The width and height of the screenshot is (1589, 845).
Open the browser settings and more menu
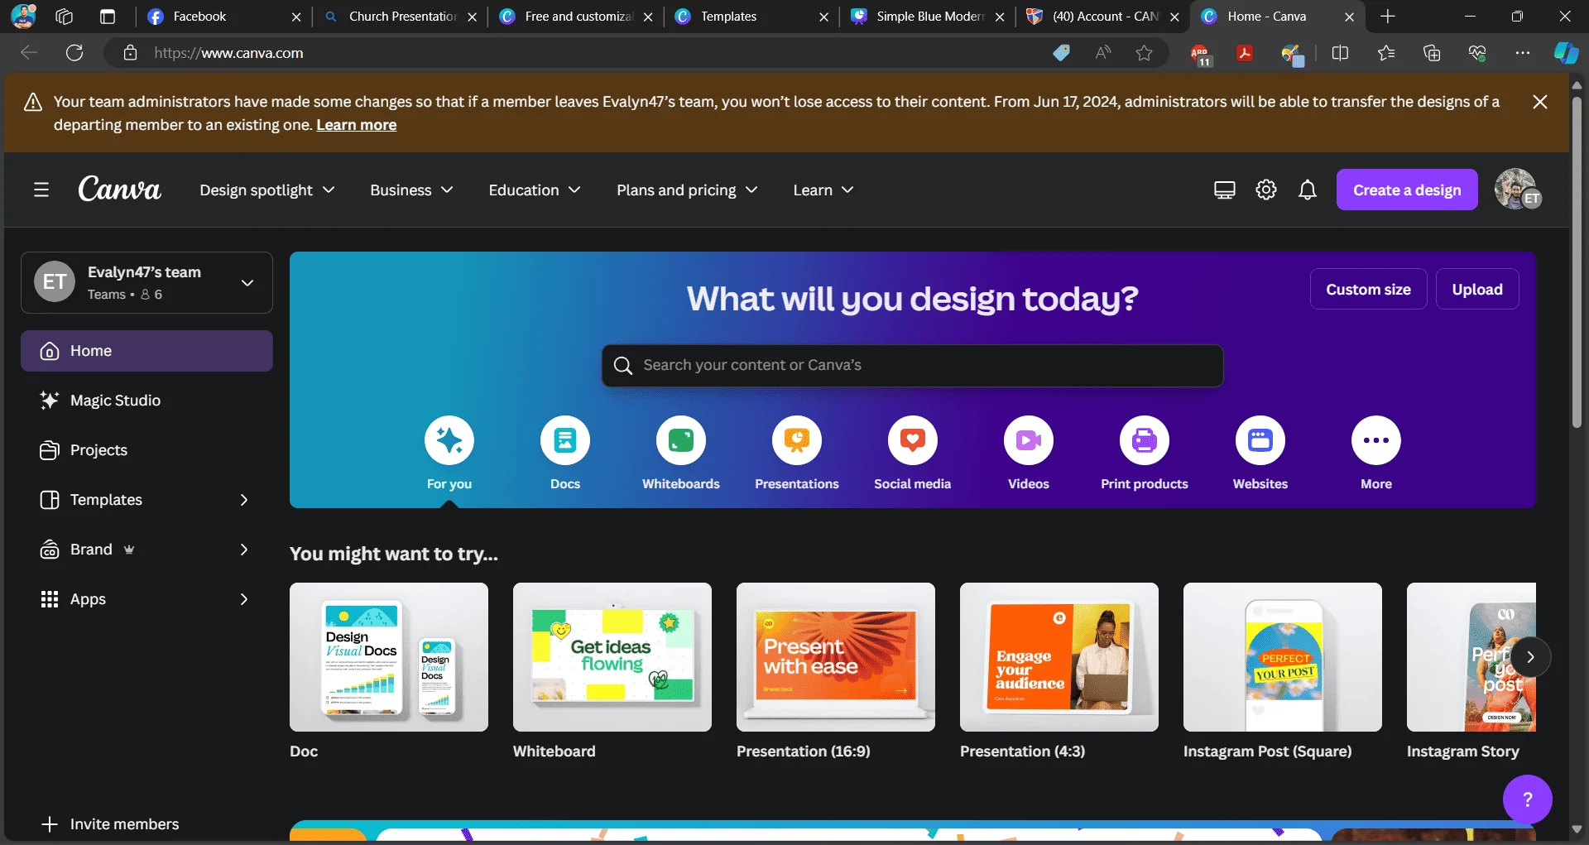pos(1522,53)
